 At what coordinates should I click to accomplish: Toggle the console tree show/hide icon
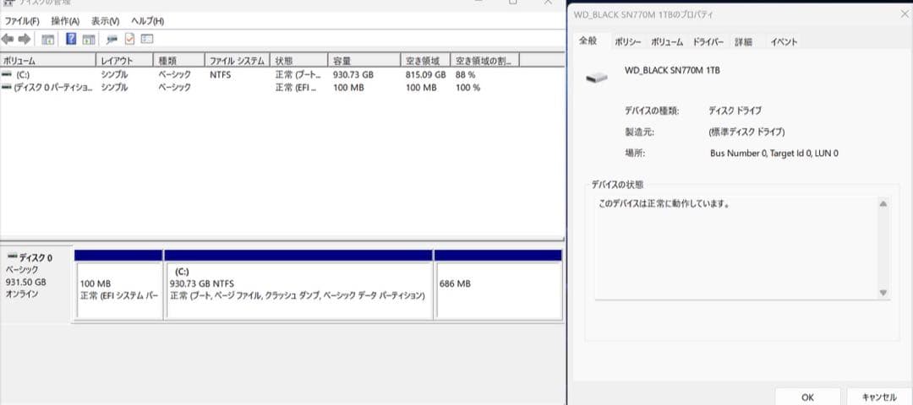click(x=48, y=40)
